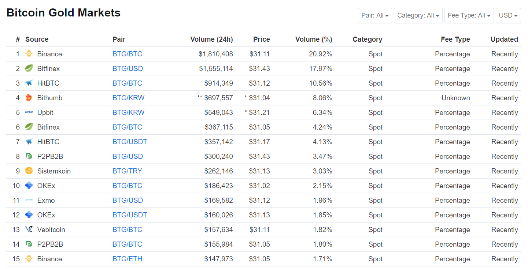Open the Fee Type: All dropdown
The height and width of the screenshot is (269, 528).
coord(469,15)
